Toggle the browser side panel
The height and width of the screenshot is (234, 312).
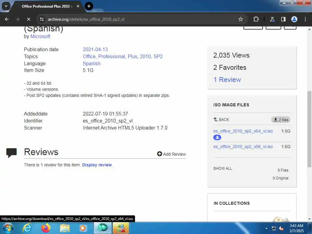click(283, 19)
